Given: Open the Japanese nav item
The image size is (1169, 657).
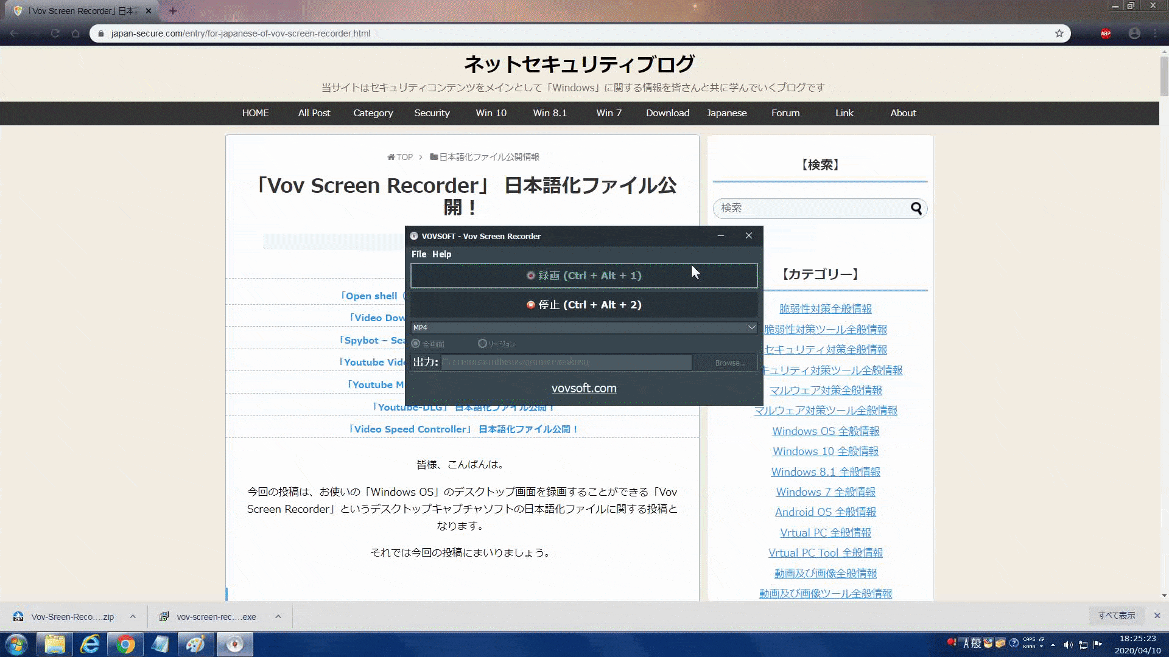Looking at the screenshot, I should coord(726,113).
